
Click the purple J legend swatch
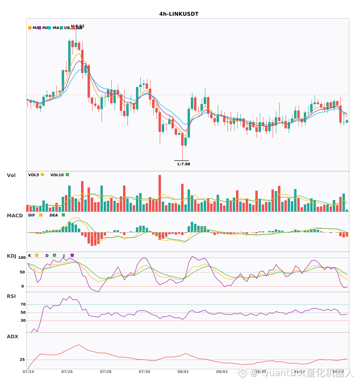(72, 255)
